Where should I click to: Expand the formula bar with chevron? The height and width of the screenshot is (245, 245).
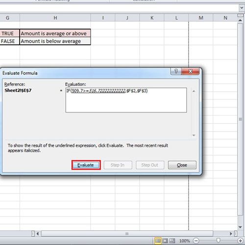[242, 8]
